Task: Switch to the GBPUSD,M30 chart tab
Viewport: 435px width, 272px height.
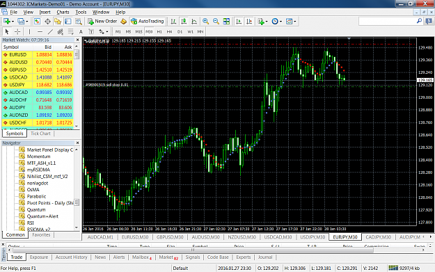Action: coord(170,237)
